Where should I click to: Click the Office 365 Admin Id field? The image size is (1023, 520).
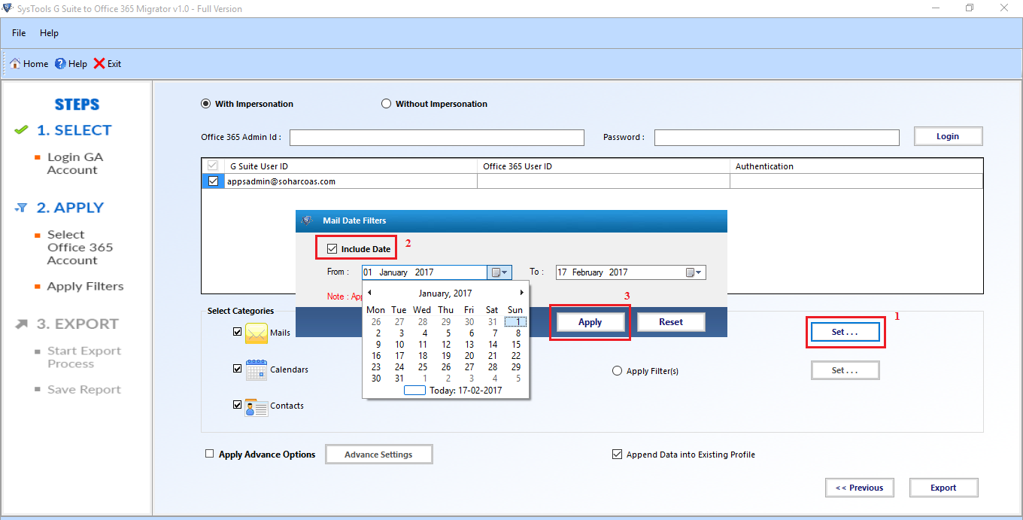pyautogui.click(x=437, y=138)
